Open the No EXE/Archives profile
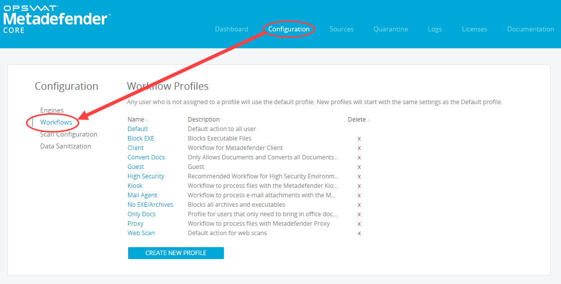 [x=150, y=205]
